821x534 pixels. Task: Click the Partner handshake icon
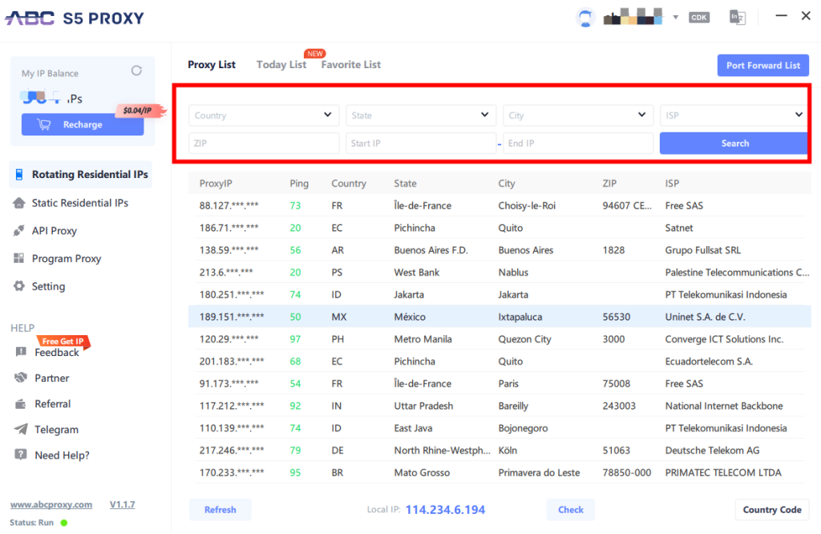click(21, 378)
